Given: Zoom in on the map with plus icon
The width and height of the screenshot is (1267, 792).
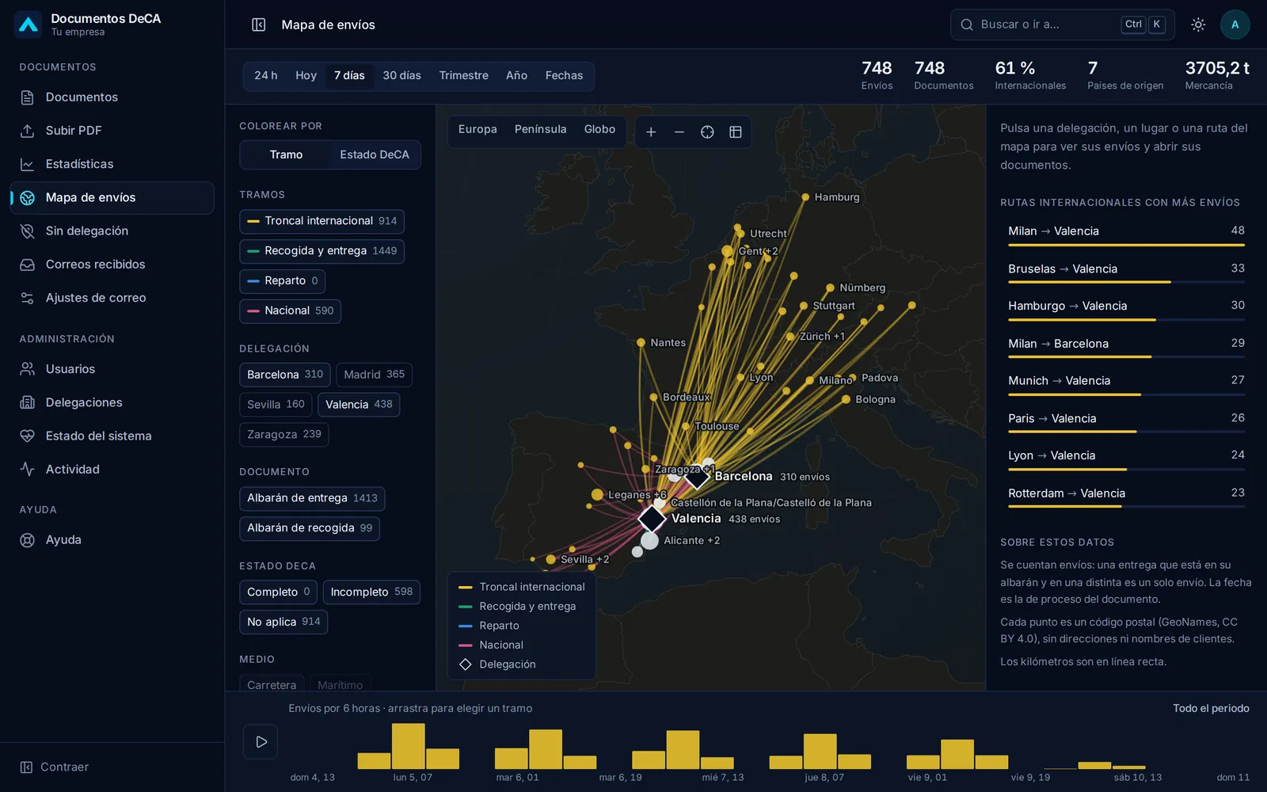Looking at the screenshot, I should point(651,132).
